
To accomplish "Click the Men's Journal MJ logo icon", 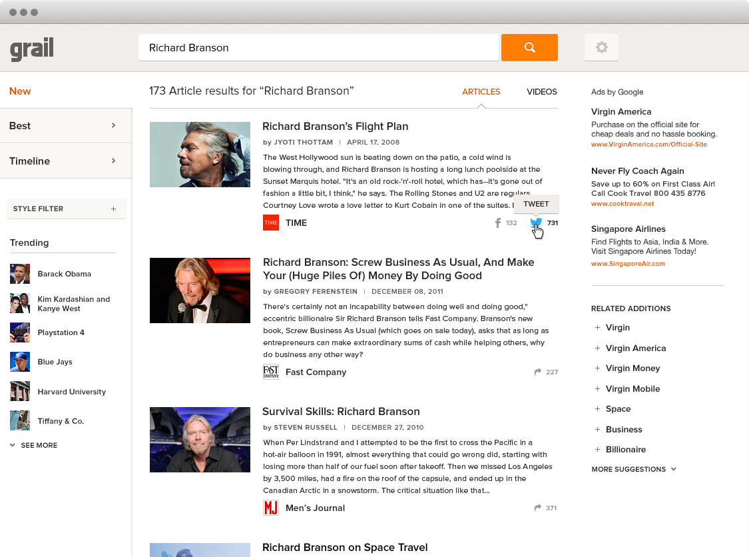I will (x=271, y=508).
